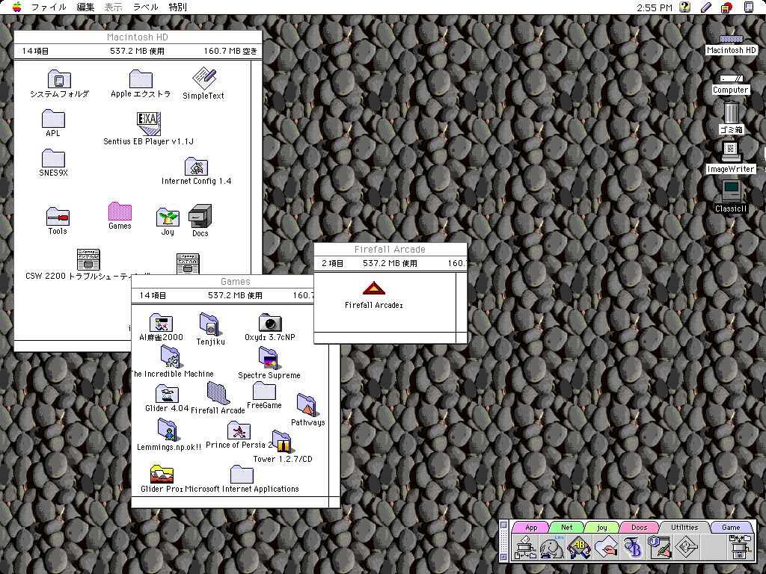Click the Games window title bar
This screenshot has width=766, height=574.
(223, 282)
